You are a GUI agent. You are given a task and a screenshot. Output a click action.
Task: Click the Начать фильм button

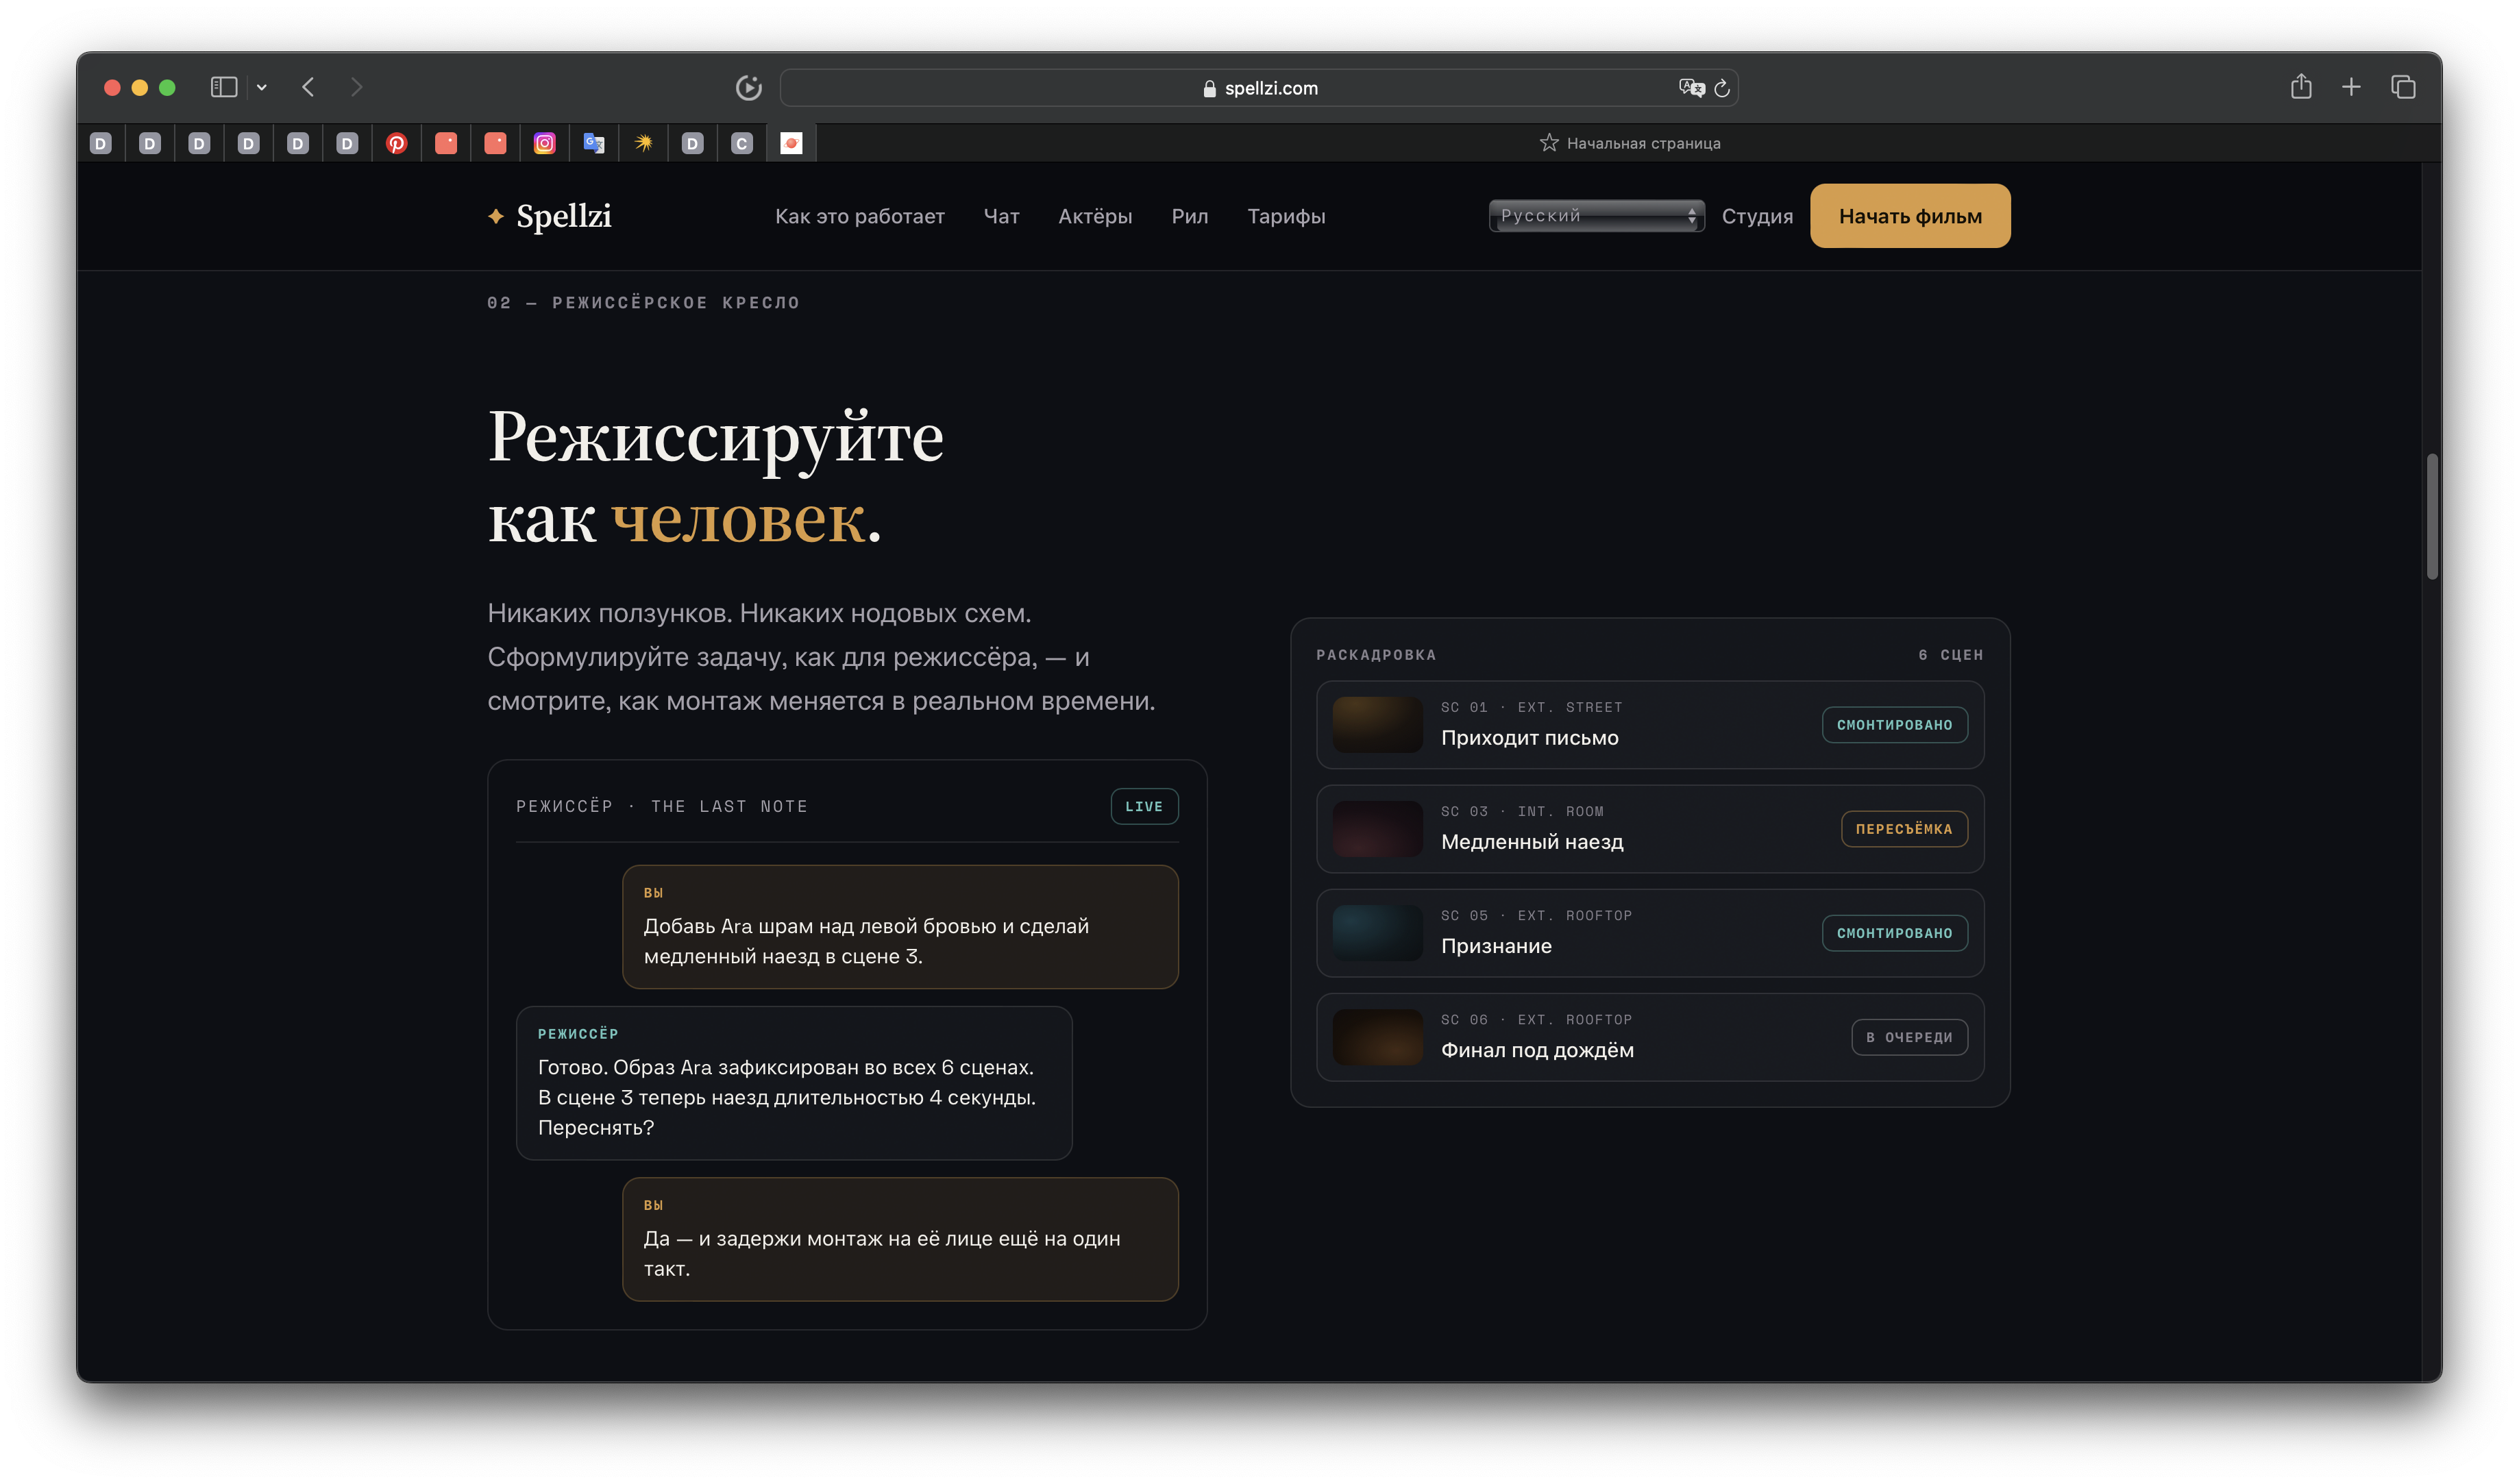[1910, 216]
